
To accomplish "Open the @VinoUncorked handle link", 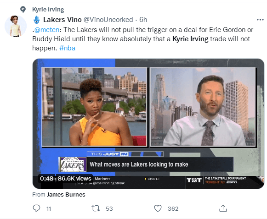I will (108, 20).
